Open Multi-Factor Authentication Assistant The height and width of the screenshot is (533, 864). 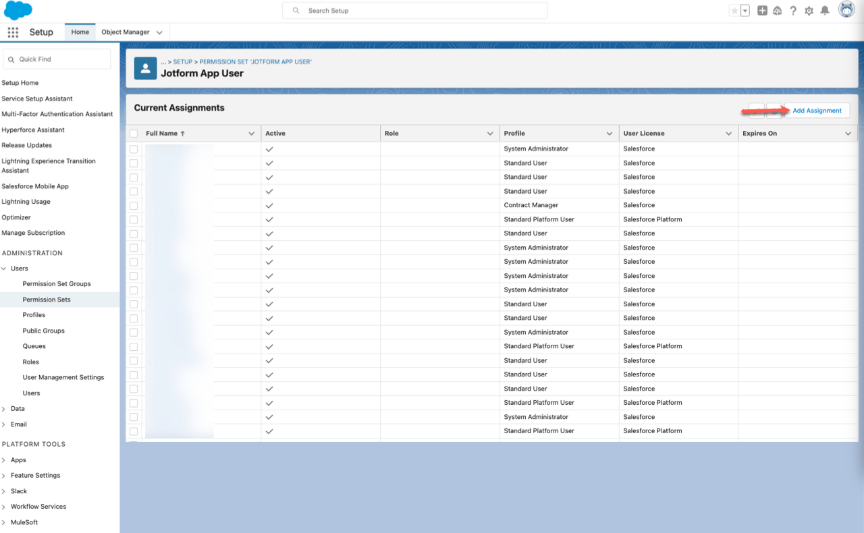[57, 114]
